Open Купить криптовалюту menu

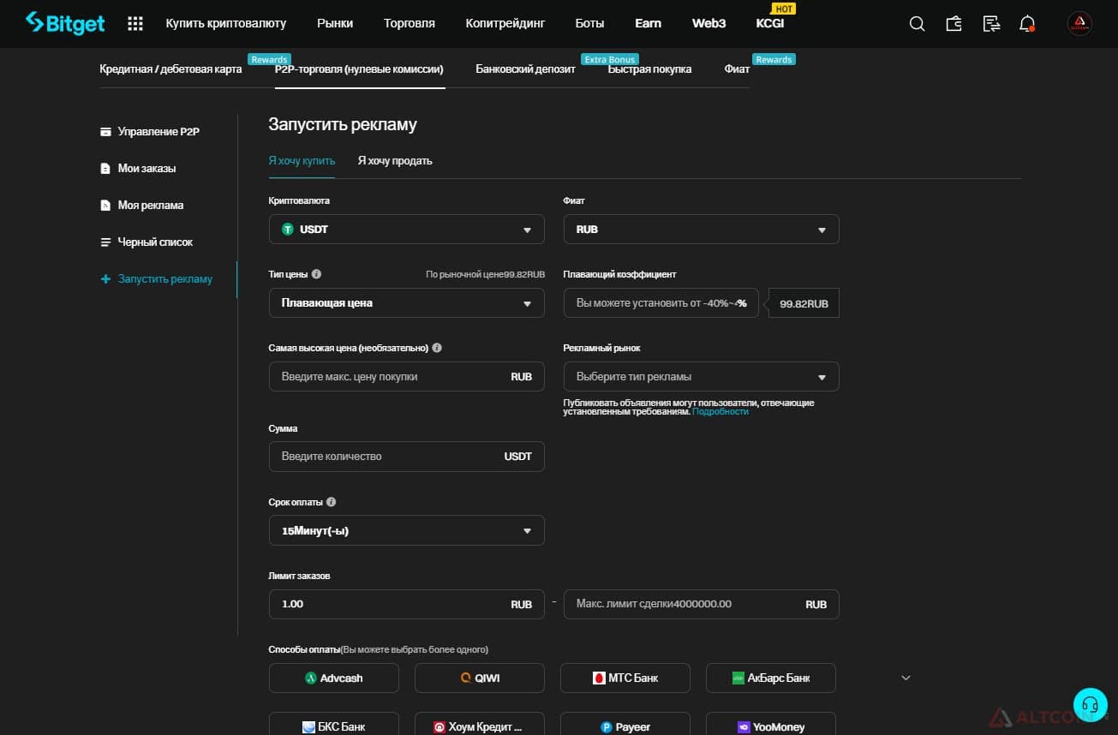[x=226, y=23]
